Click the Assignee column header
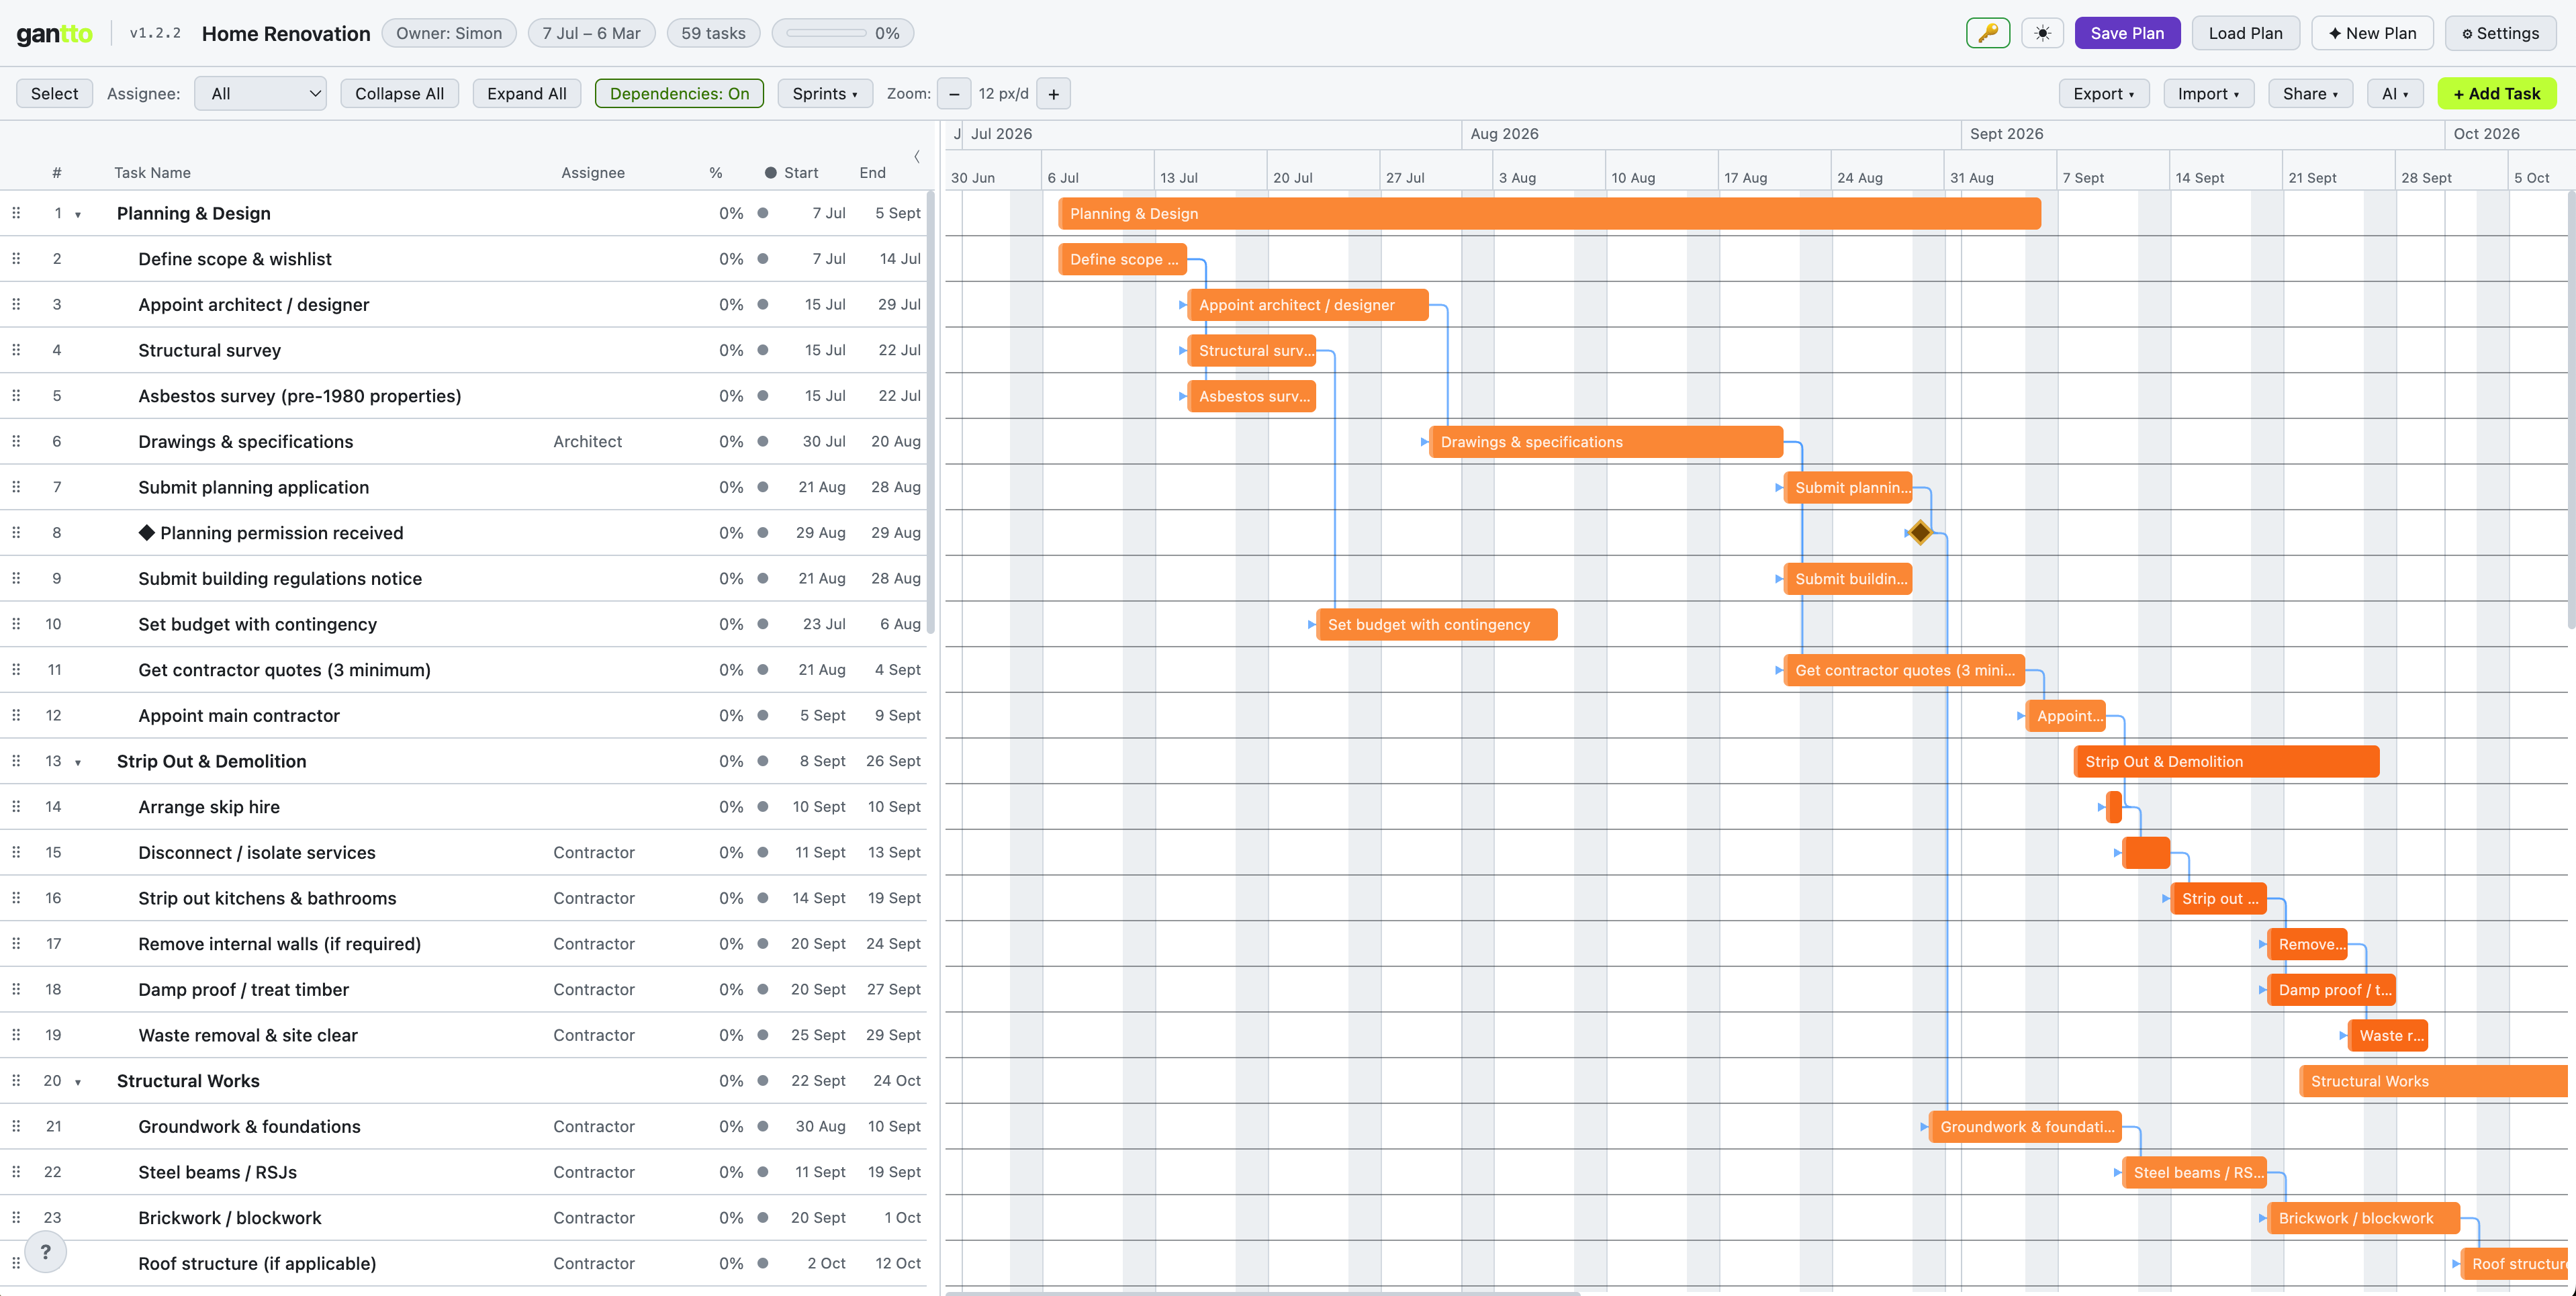Image resolution: width=2576 pixels, height=1296 pixels. [593, 173]
